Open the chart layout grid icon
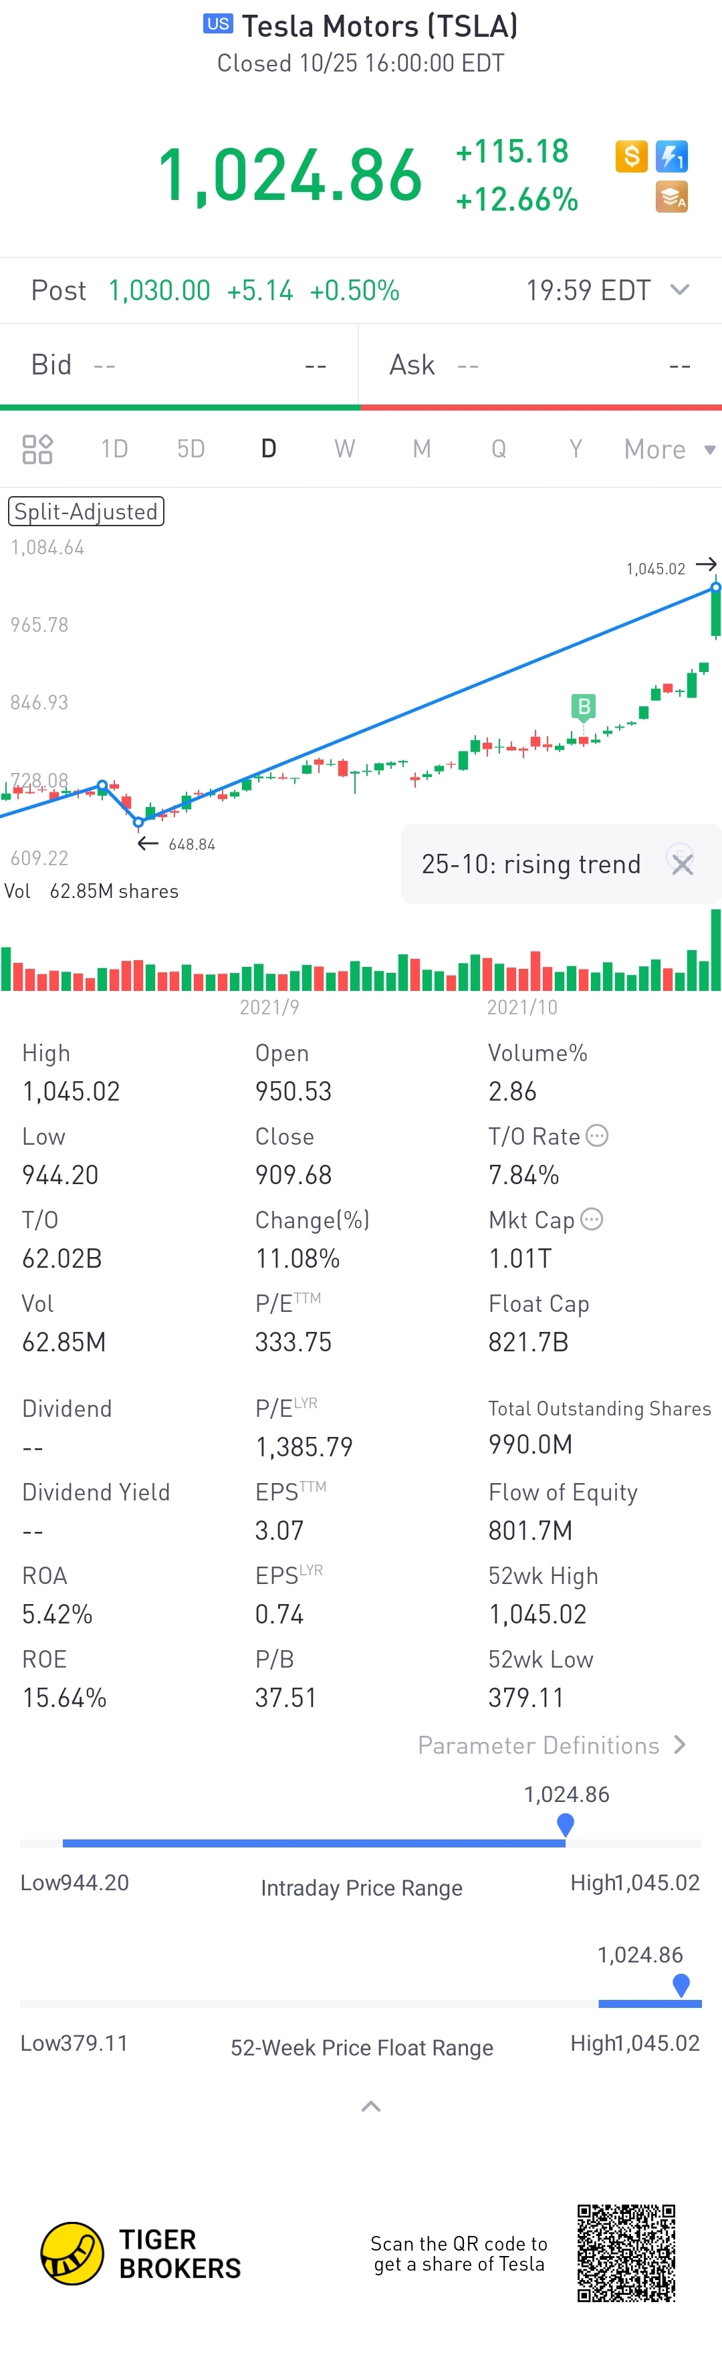722x2369 pixels. pyautogui.click(x=37, y=449)
